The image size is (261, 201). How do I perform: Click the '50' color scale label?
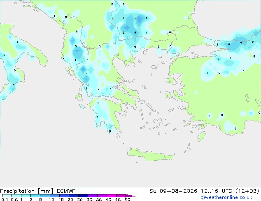tap(128, 199)
